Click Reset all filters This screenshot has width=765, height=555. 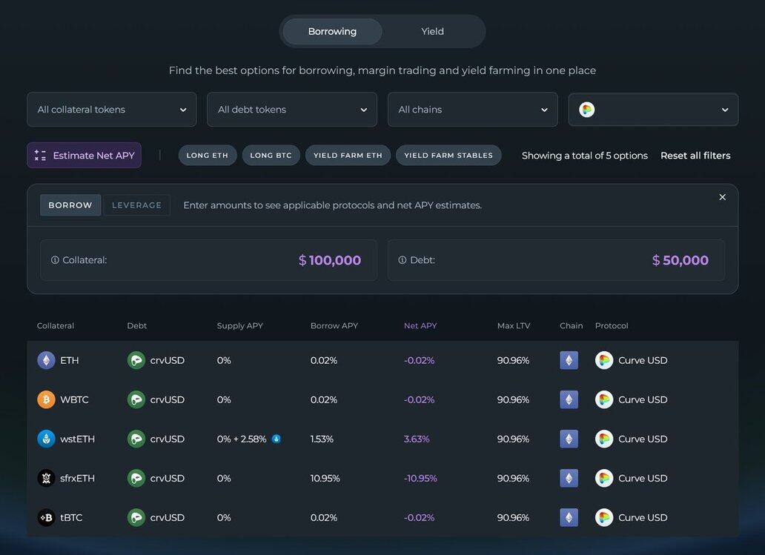695,156
